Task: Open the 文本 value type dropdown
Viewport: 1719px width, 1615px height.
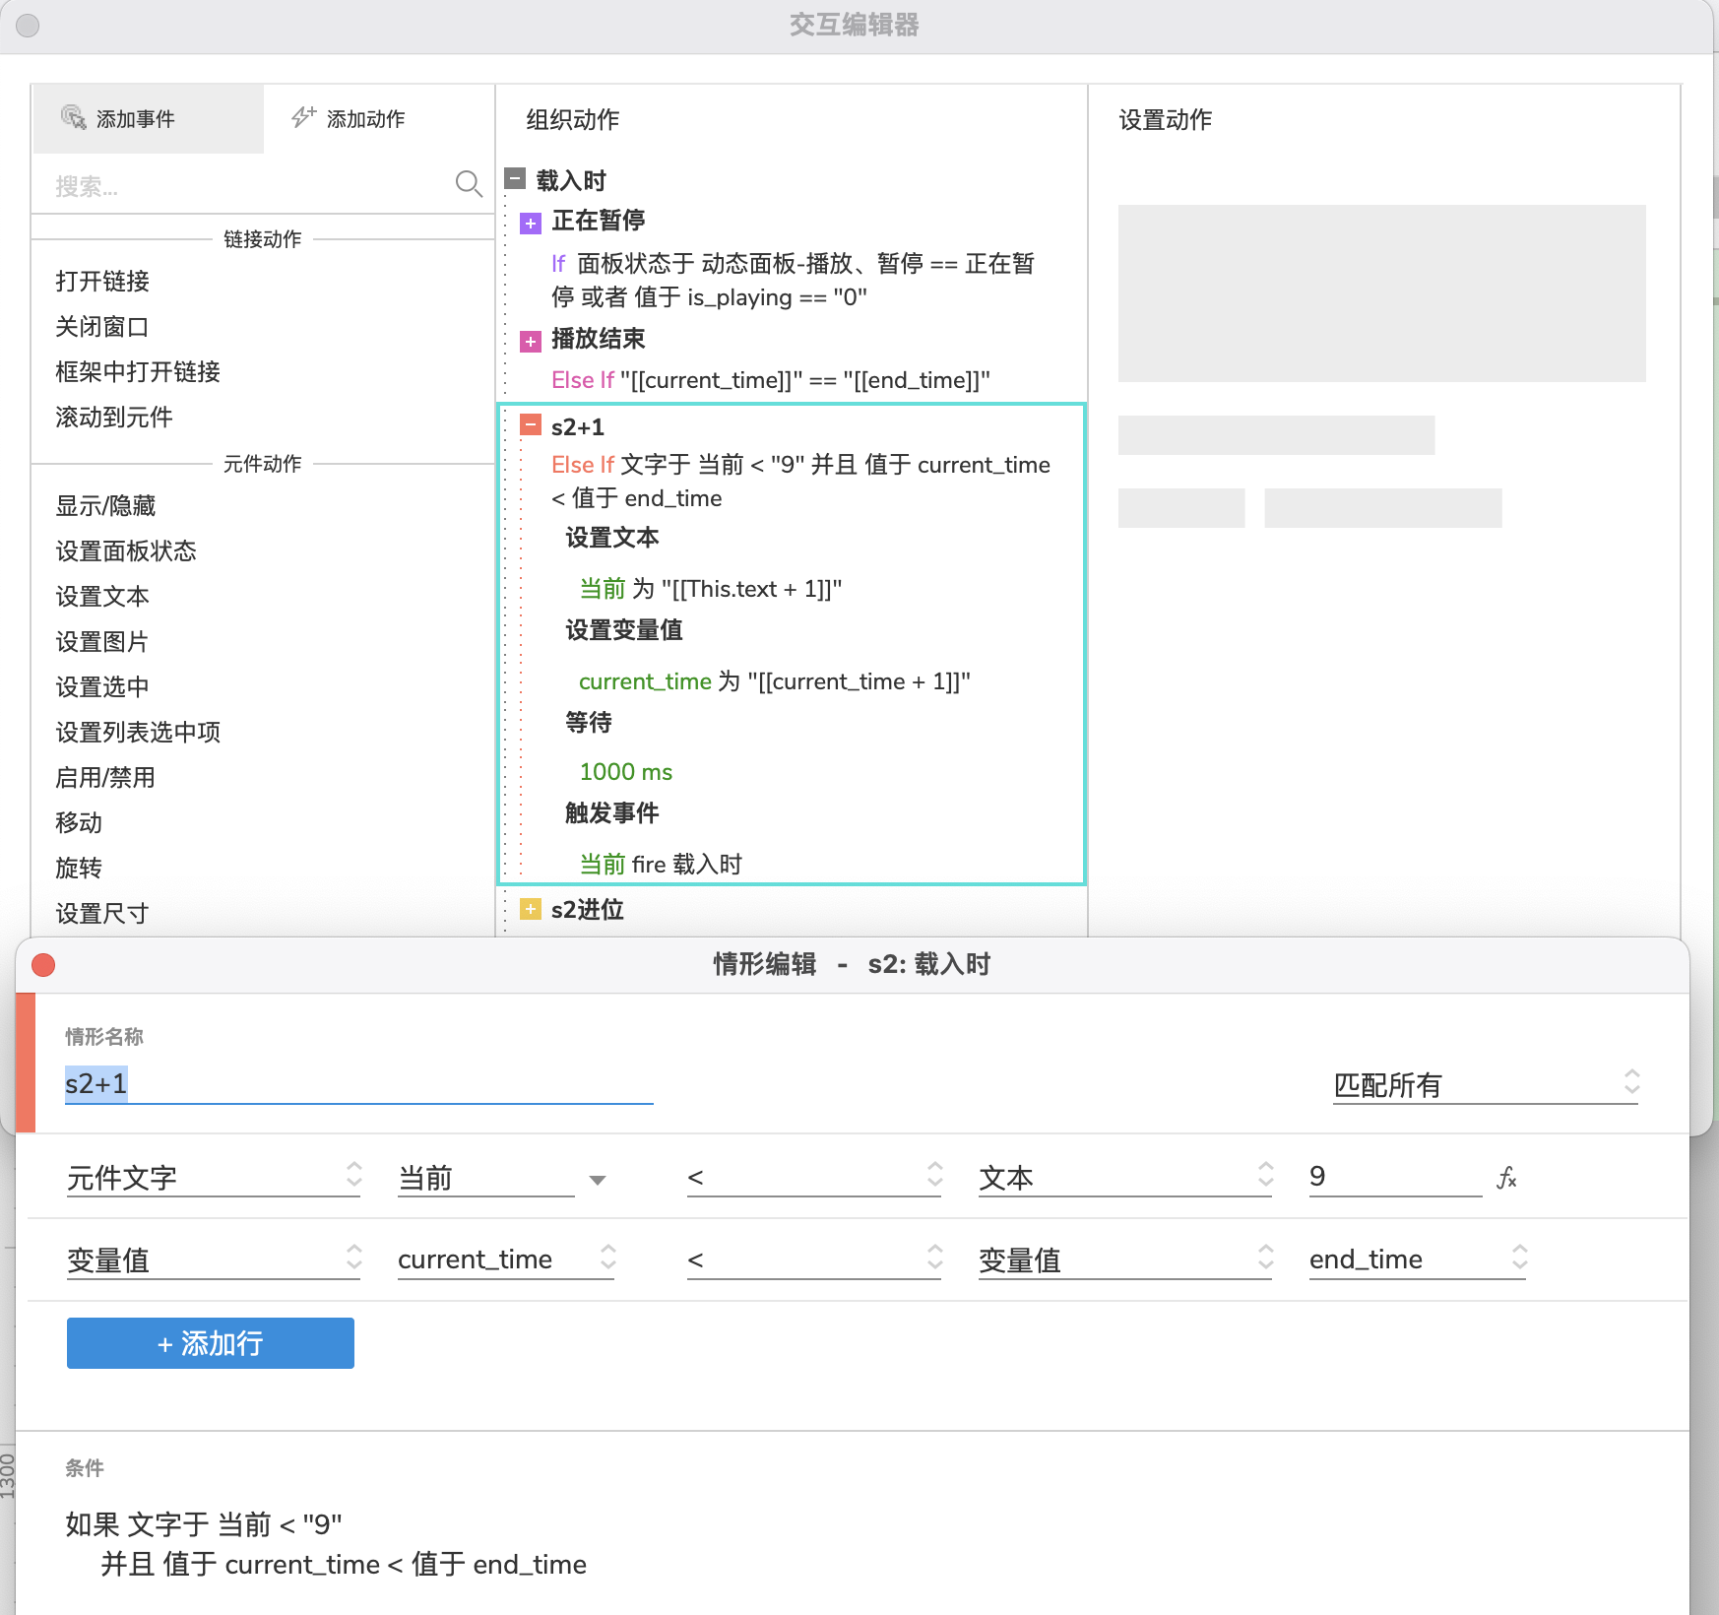Action: point(1125,1177)
